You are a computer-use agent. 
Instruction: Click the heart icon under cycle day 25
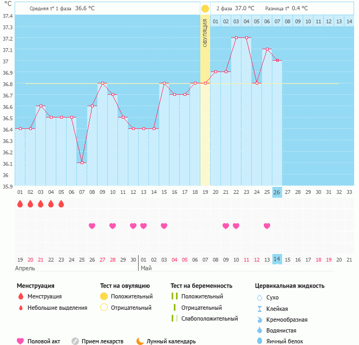267,226
